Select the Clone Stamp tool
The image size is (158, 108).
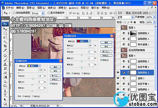pos(5,64)
